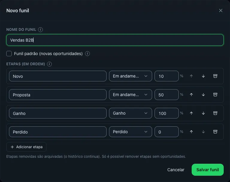Archive the Perdido stage
The width and height of the screenshot is (230, 182).
[x=215, y=132]
